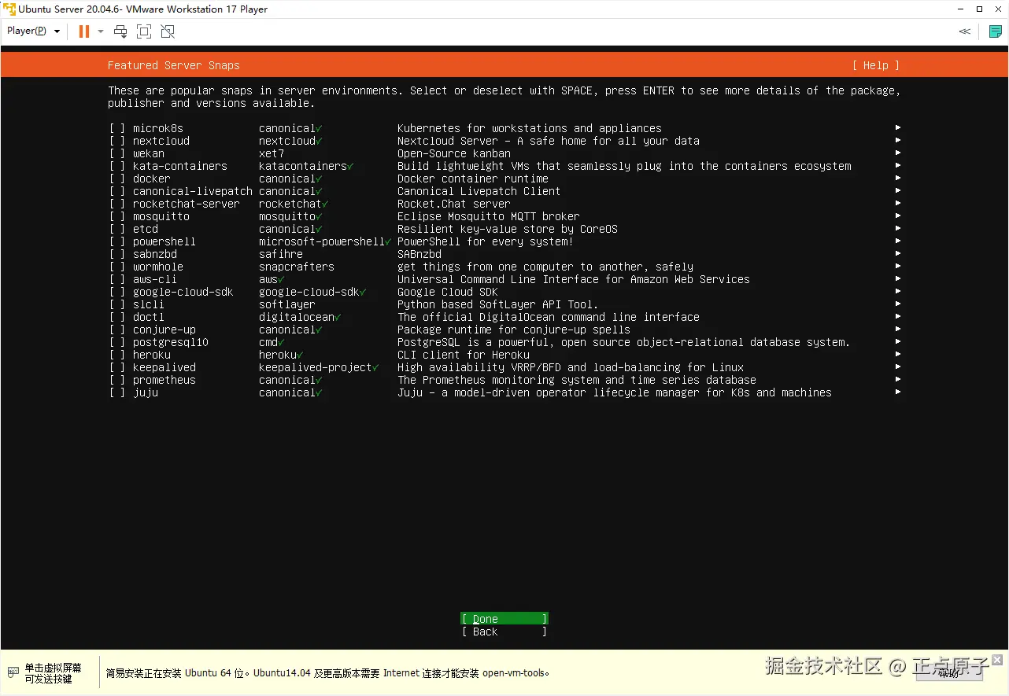Click description 'Docker container runtime'
The image size is (1009, 696).
coord(473,179)
